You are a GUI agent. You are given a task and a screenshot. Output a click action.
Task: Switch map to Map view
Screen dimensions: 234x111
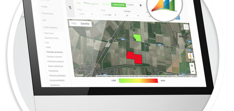click(74, 23)
